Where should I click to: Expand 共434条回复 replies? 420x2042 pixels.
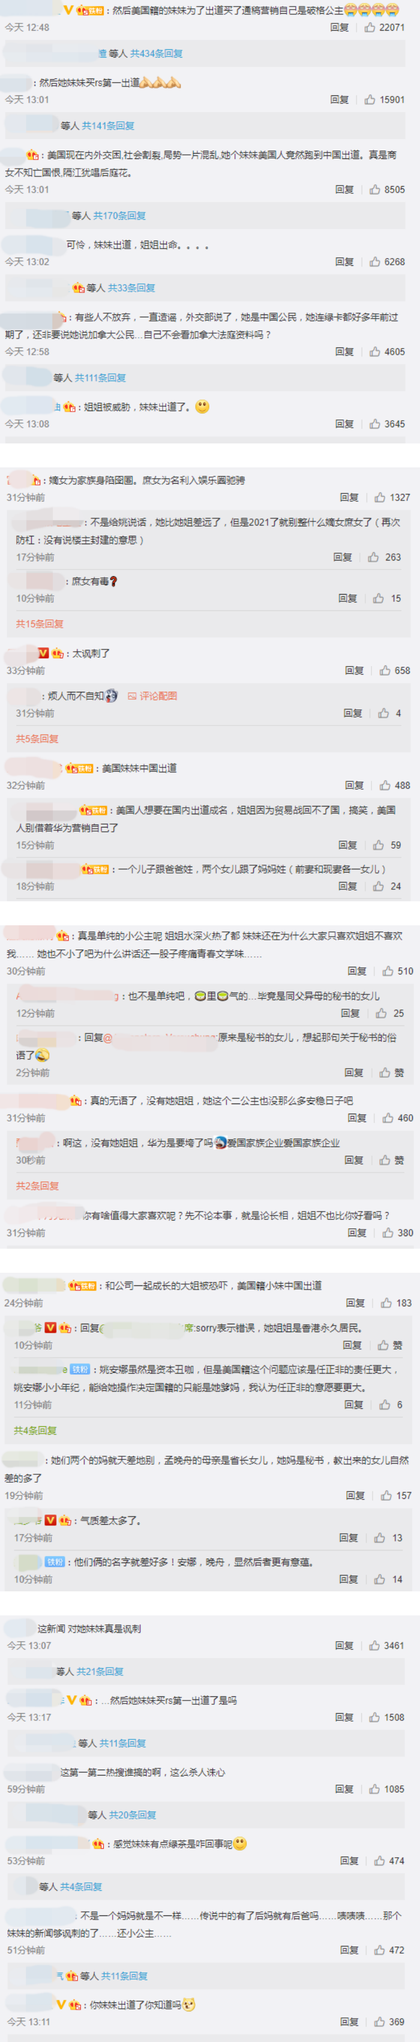coord(156,53)
